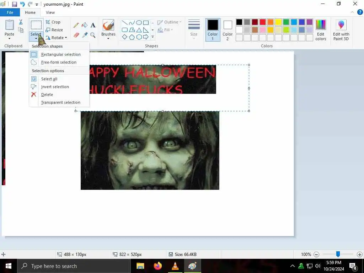The width and height of the screenshot is (364, 273).
Task: Select the Magnifier tool
Action: coord(93,35)
